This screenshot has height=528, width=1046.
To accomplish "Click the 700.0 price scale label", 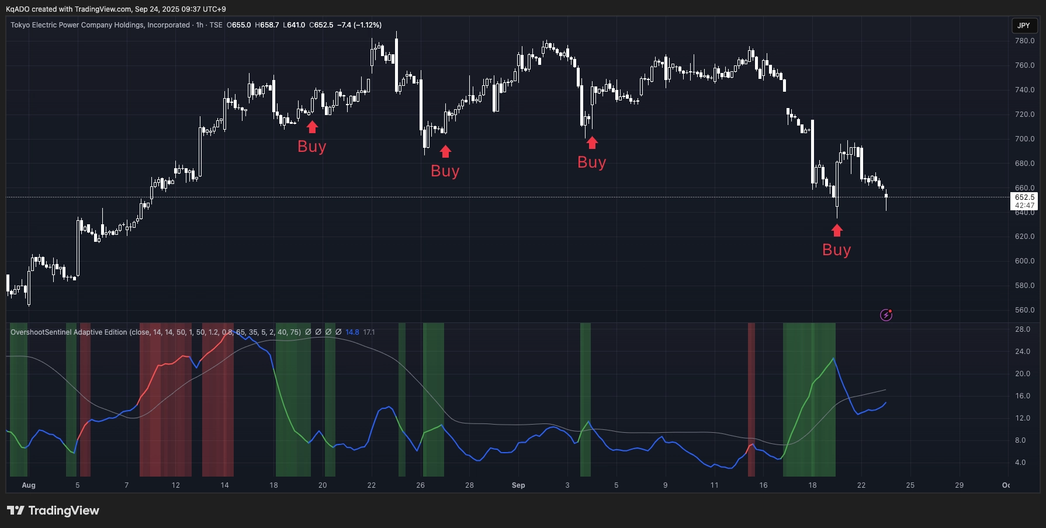I will (1024, 139).
